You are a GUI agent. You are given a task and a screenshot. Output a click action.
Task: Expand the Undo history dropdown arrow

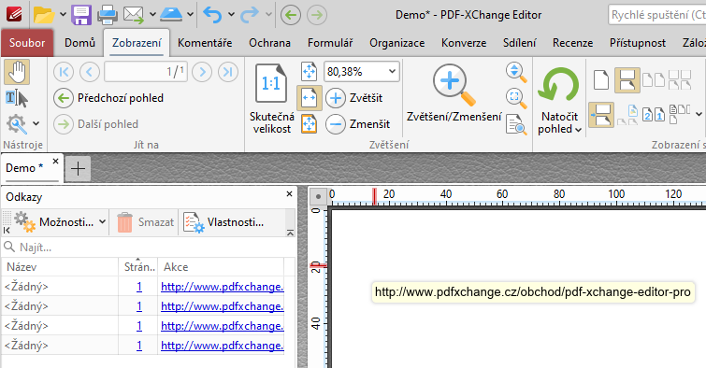point(231,15)
